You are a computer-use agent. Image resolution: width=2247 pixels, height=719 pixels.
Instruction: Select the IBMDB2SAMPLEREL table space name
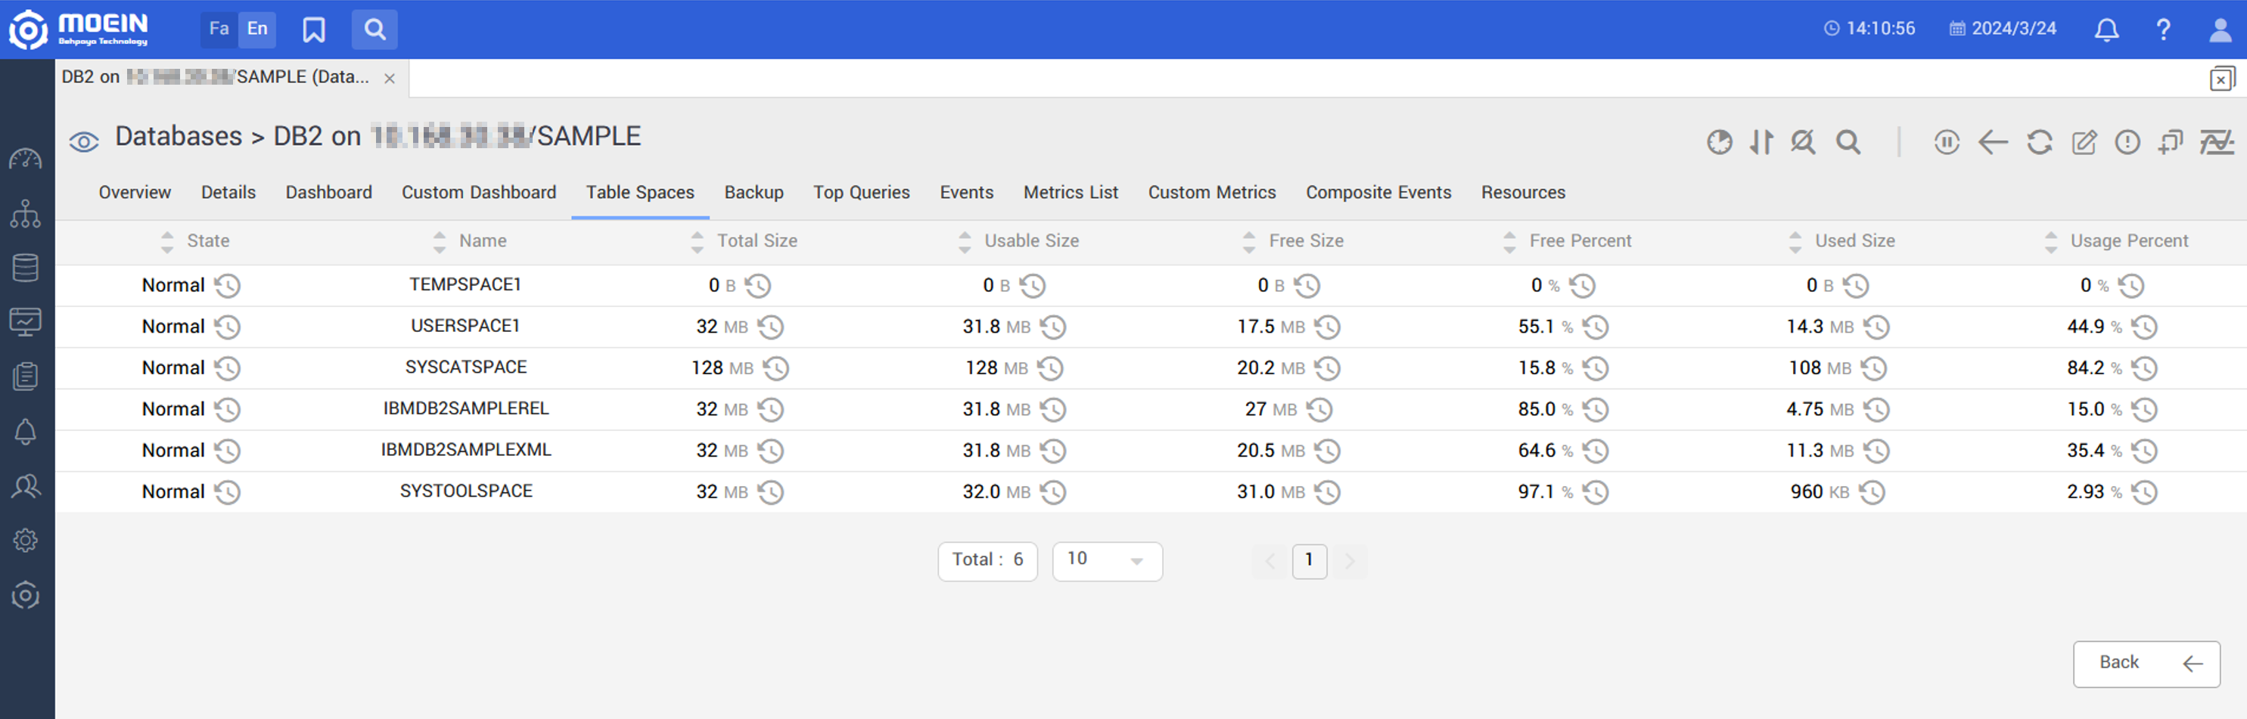click(466, 409)
